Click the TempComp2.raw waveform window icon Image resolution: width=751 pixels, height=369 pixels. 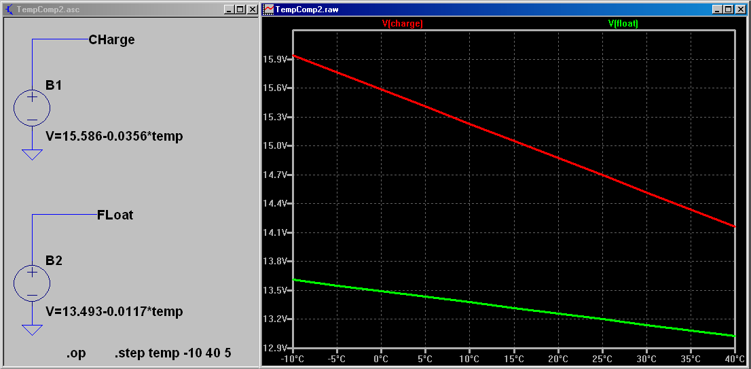point(269,9)
